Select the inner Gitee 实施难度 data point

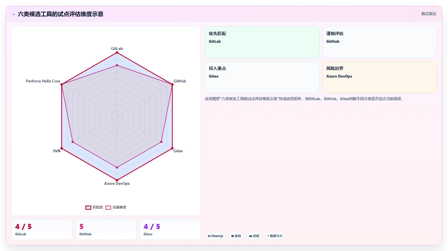[161, 142]
